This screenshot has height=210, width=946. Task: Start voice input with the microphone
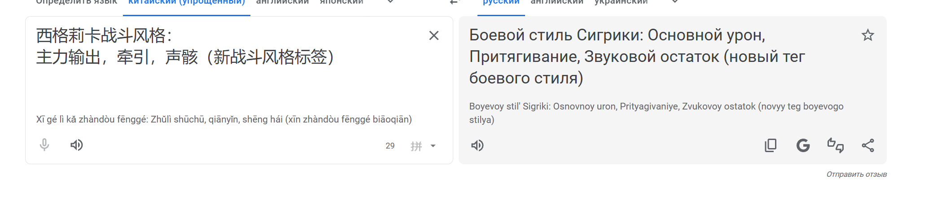click(44, 145)
